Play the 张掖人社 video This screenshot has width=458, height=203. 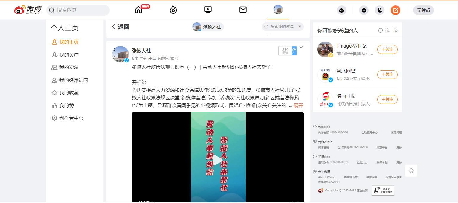(x=218, y=161)
